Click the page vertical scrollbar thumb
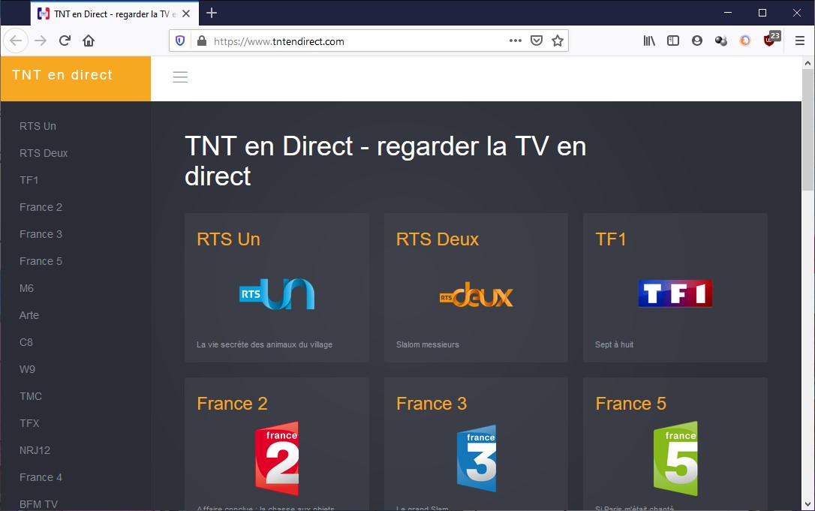This screenshot has width=815, height=511. (807, 130)
